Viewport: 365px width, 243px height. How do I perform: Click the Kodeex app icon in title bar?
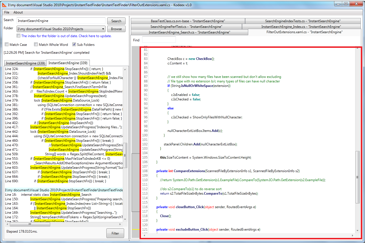[x=4, y=4]
